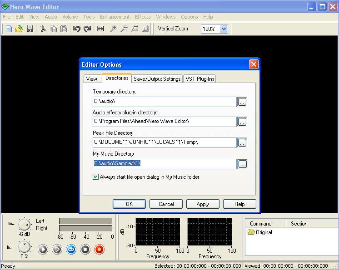Click the Peak File Directory text field

coord(165,142)
